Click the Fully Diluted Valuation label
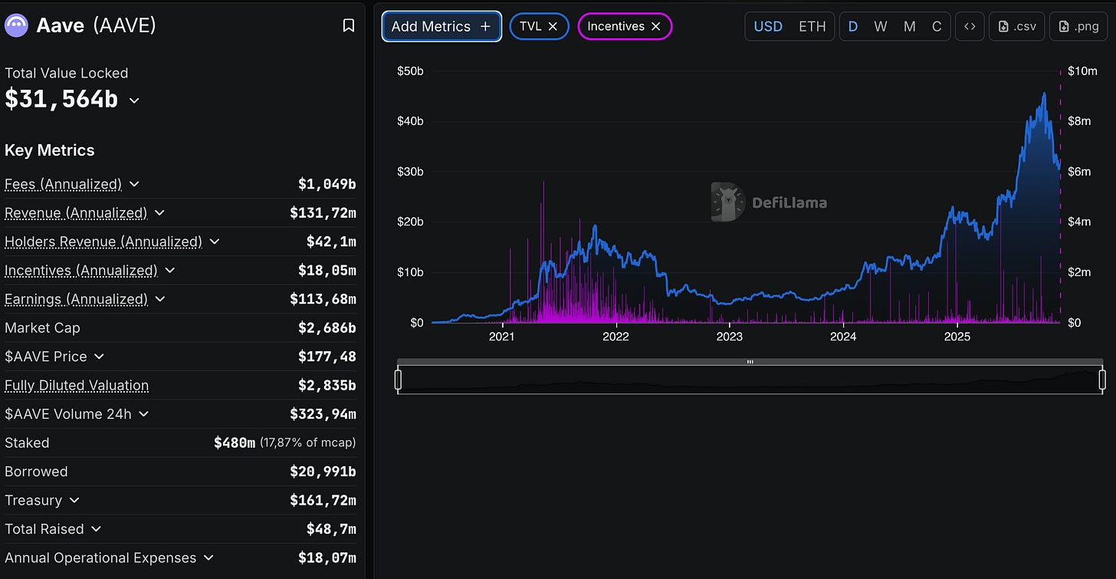The height and width of the screenshot is (579, 1116). click(x=77, y=385)
